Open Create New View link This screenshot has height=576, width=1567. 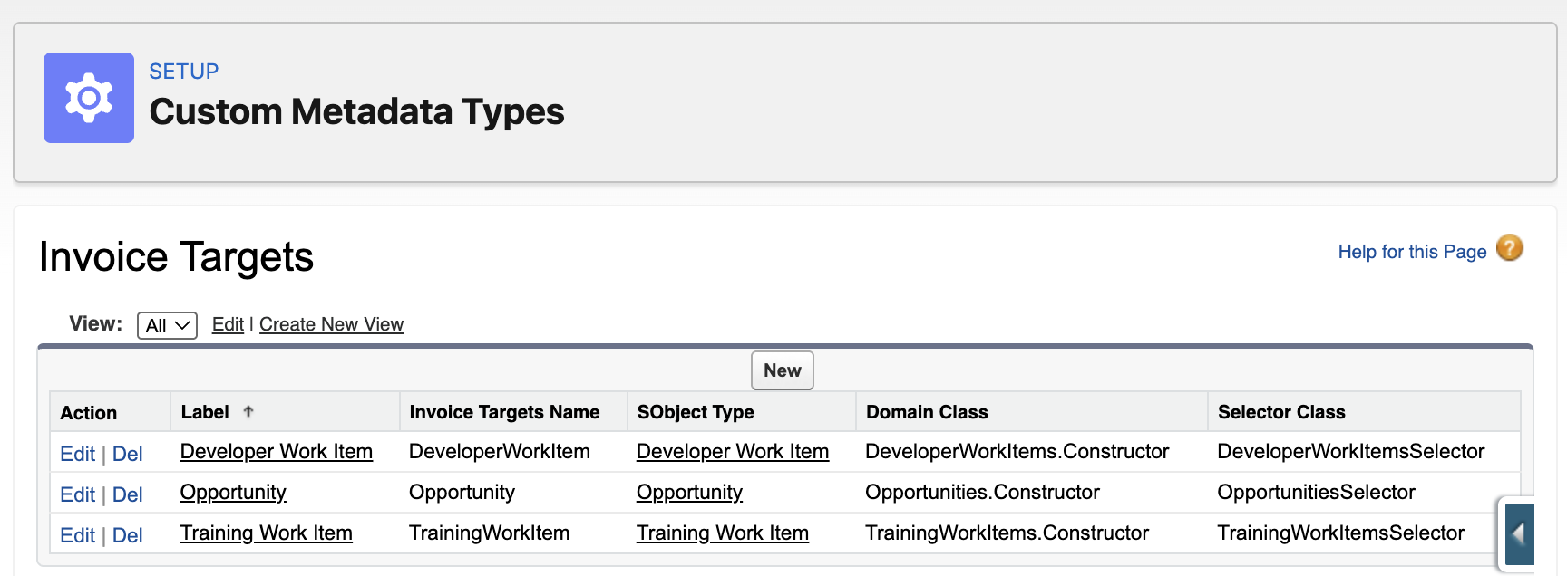tap(331, 324)
